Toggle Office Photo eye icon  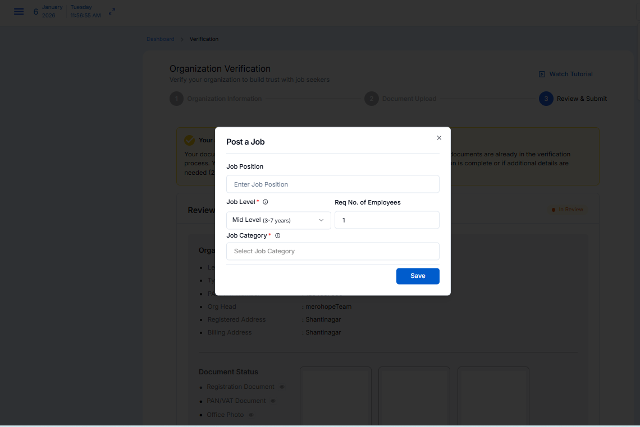(251, 415)
